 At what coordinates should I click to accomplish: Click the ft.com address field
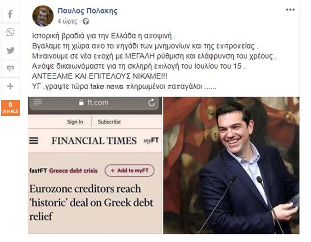coord(94,103)
